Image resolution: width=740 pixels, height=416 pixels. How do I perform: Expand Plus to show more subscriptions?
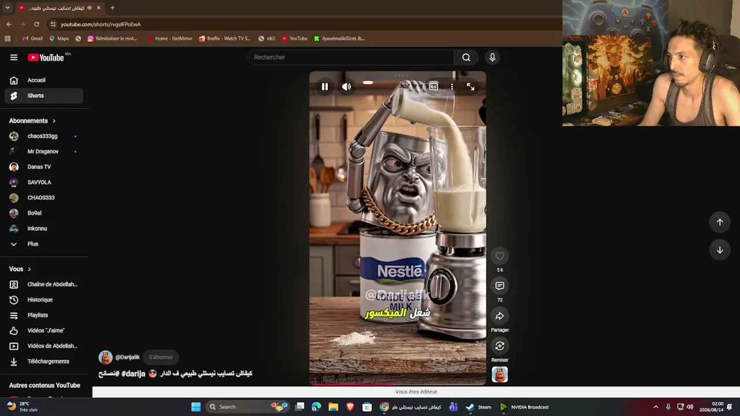[44, 244]
